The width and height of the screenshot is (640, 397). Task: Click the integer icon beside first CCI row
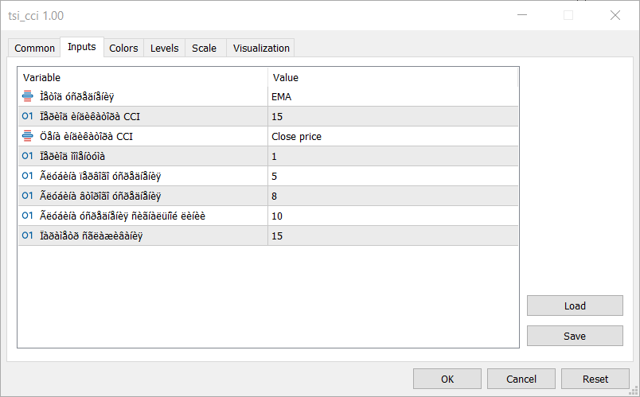tap(28, 117)
